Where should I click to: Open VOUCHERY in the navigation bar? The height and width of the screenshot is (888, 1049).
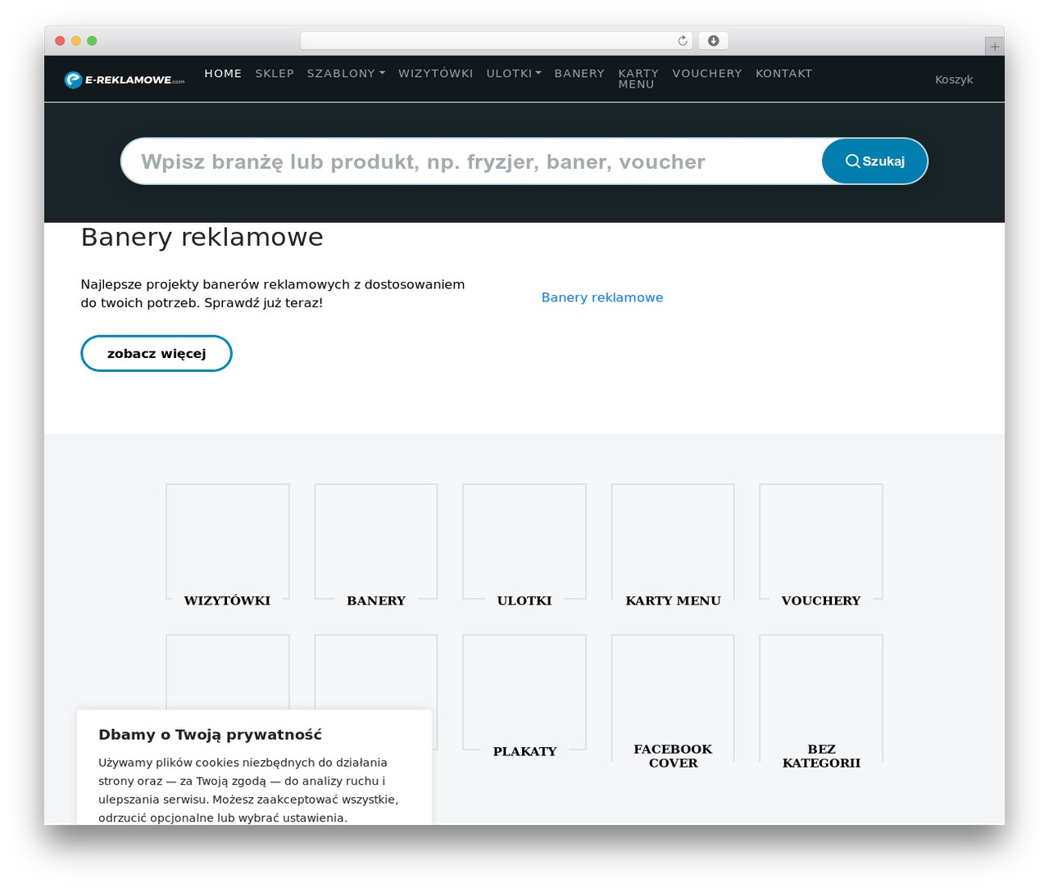[707, 74]
